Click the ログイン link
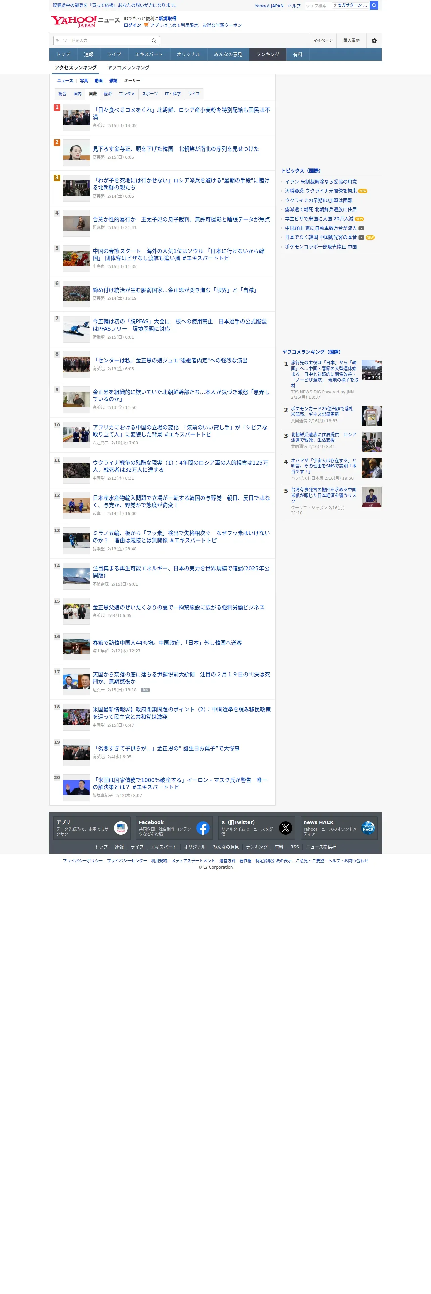431x1294 pixels. [x=132, y=25]
